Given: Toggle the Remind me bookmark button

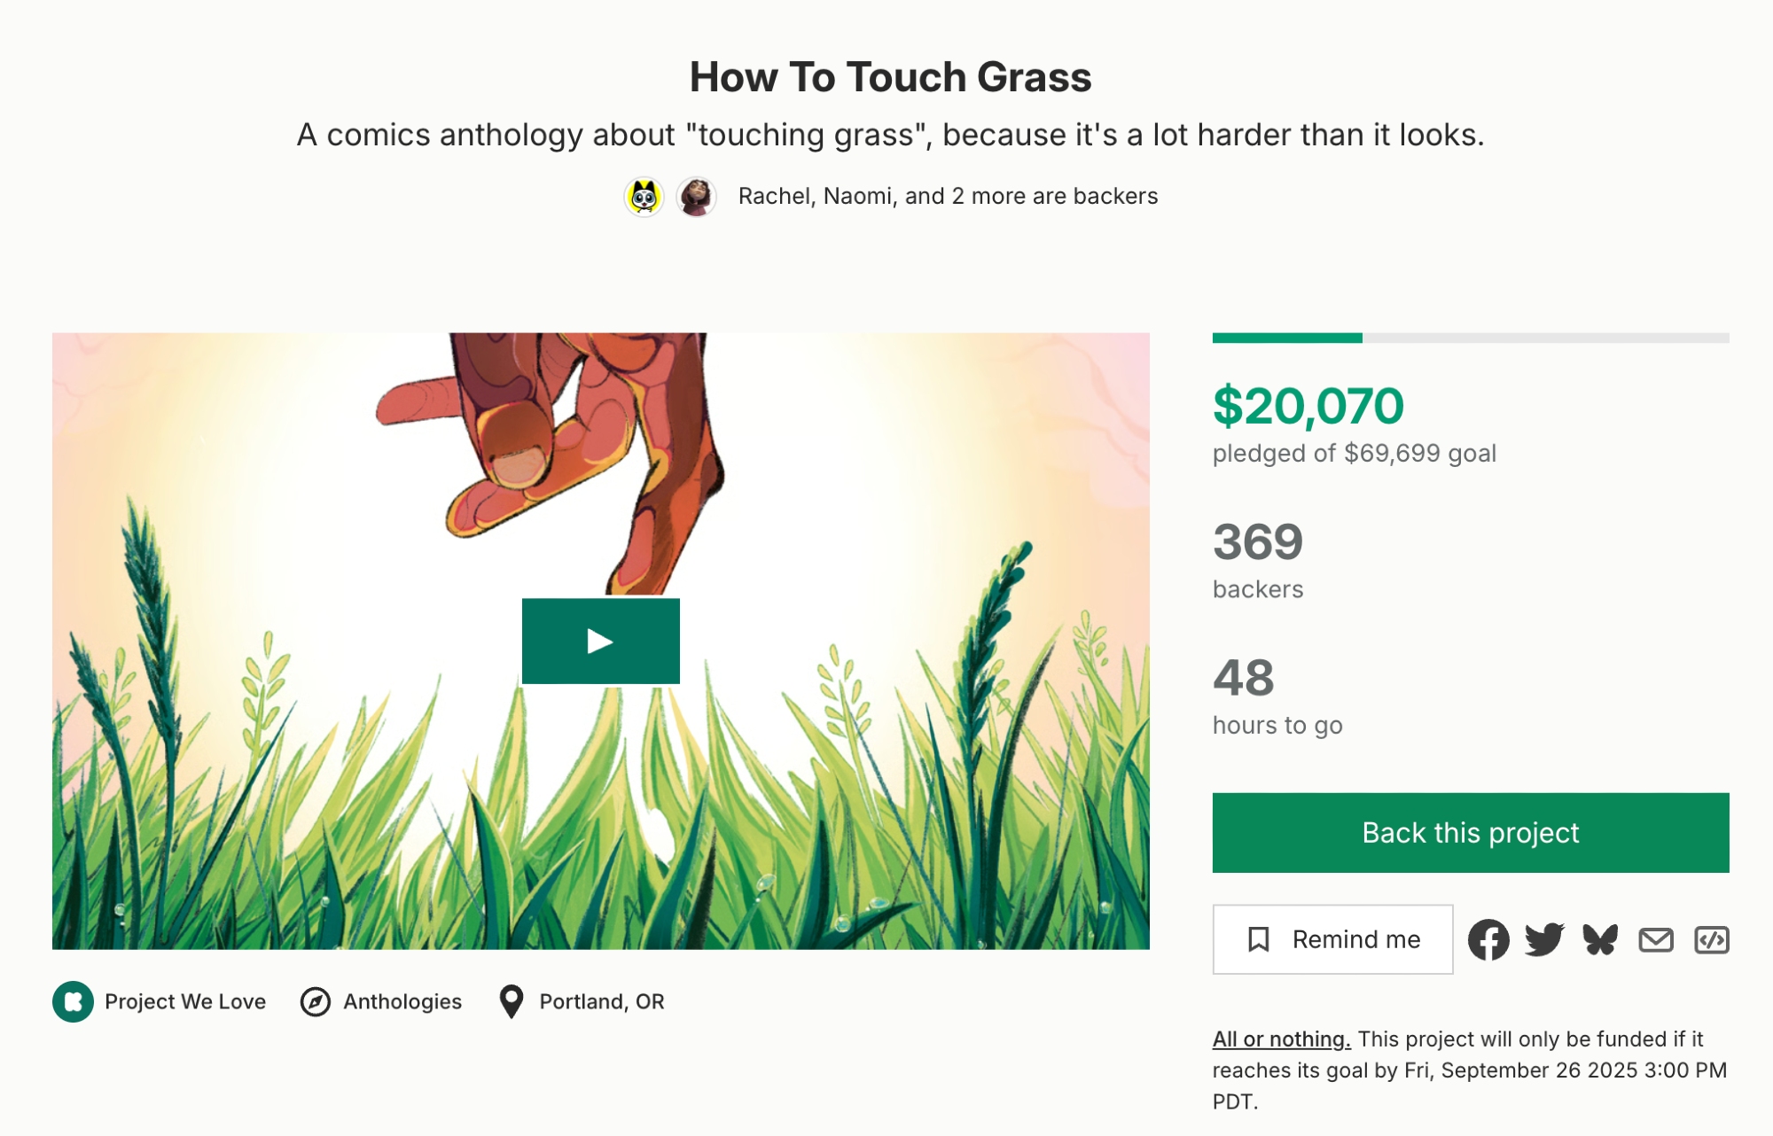Looking at the screenshot, I should click(1332, 939).
